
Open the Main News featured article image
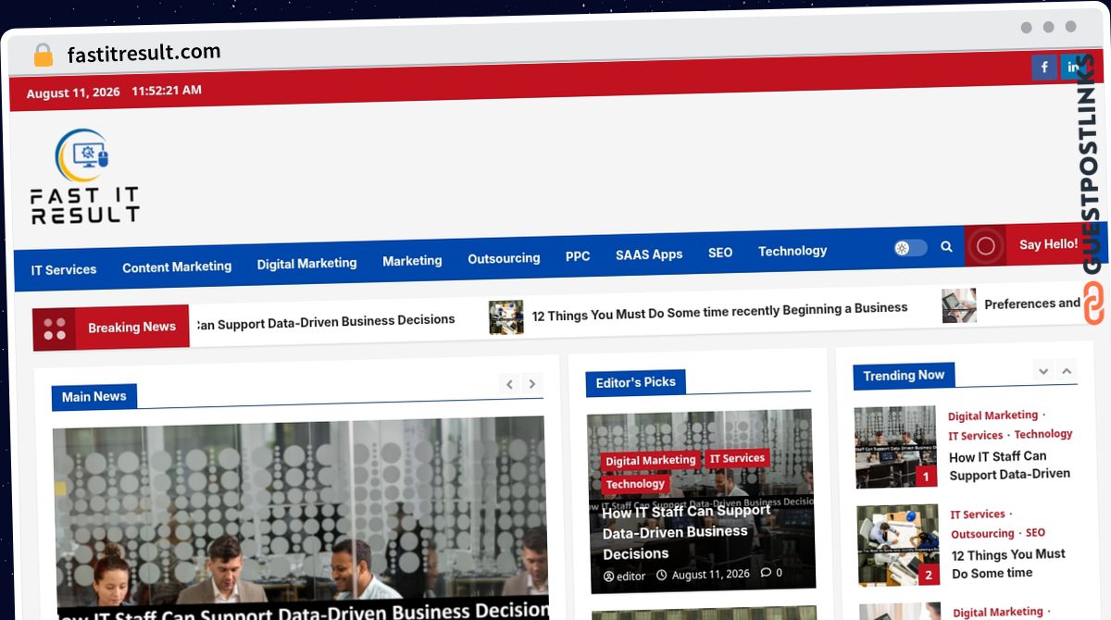click(x=300, y=518)
